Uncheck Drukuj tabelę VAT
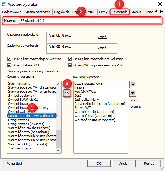165x171 pixels. pyautogui.click(x=9, y=65)
